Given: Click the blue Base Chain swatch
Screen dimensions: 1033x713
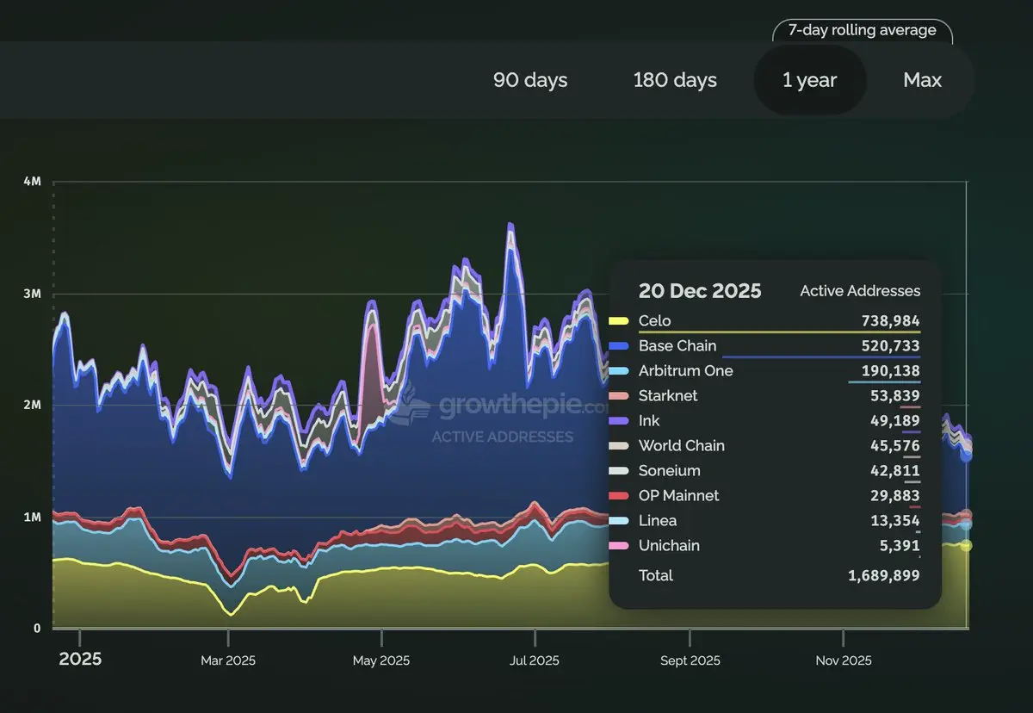Looking at the screenshot, I should point(618,346).
